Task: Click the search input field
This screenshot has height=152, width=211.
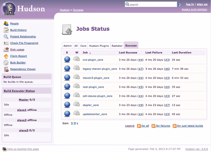Action: point(151,4)
